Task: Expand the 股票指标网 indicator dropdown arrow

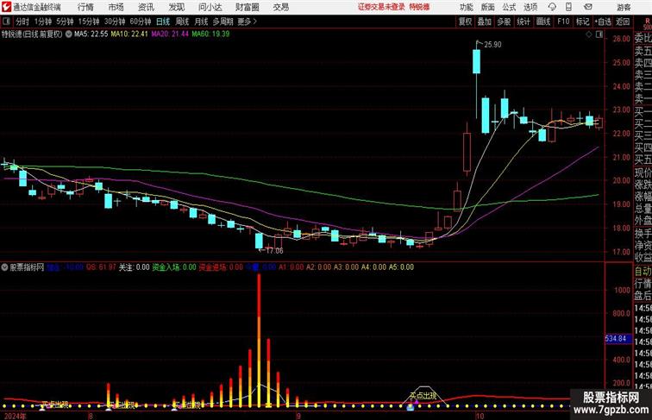Action: [4, 267]
